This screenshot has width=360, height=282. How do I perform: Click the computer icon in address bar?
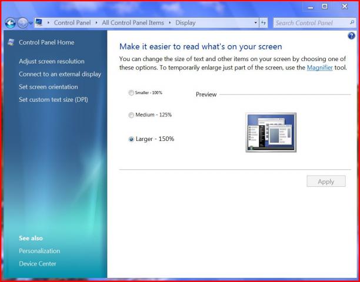coord(39,22)
